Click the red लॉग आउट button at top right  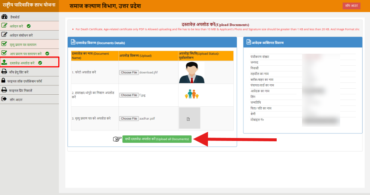[351, 6]
